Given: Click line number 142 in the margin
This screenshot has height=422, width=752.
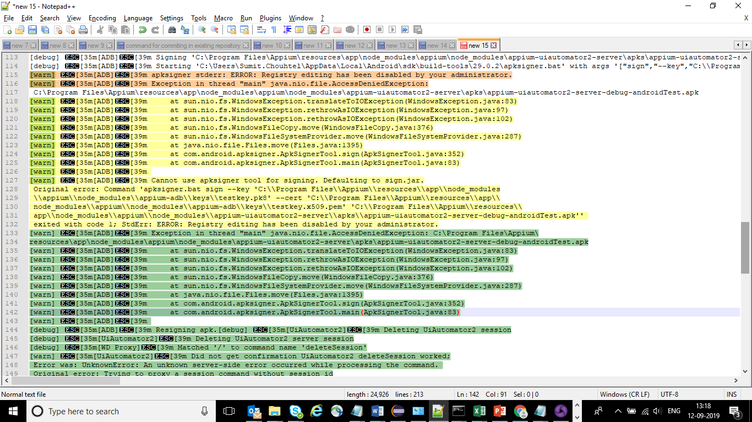Looking at the screenshot, I should pos(12,312).
